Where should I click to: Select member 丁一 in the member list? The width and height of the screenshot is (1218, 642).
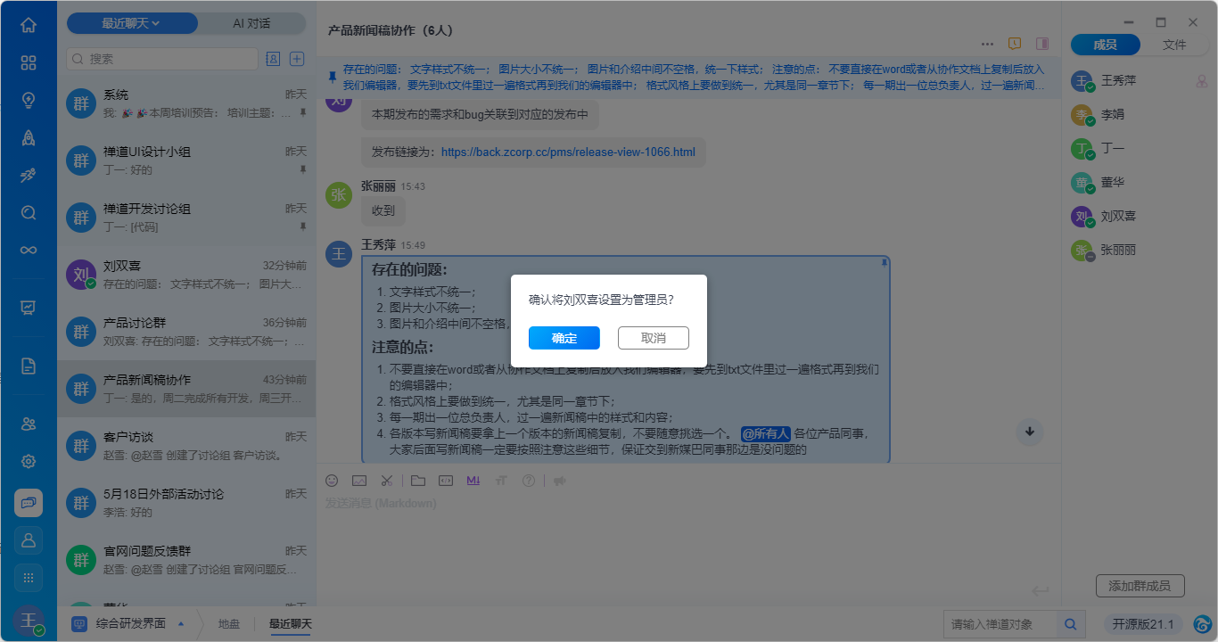(x=1139, y=149)
